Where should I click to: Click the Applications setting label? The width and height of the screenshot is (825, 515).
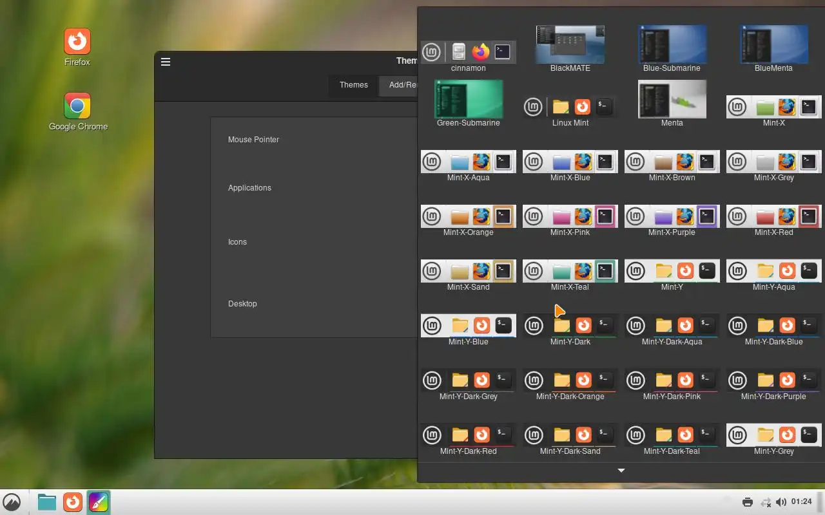point(249,188)
